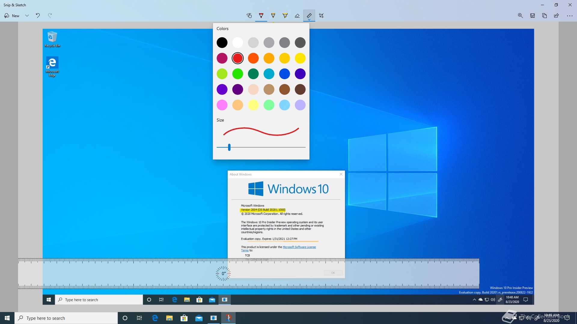Pick the bright yellow color swatch
This screenshot has width=577, height=324.
(x=300, y=58)
